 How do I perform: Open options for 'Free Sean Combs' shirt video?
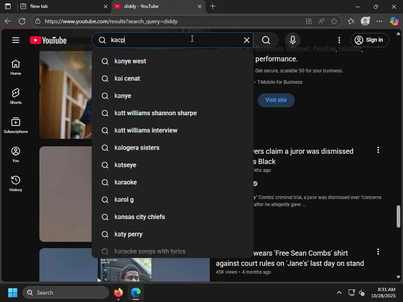(x=378, y=252)
